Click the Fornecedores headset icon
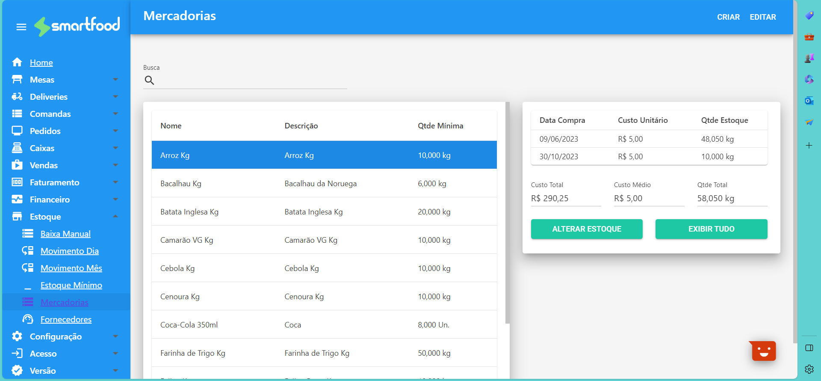 28,319
